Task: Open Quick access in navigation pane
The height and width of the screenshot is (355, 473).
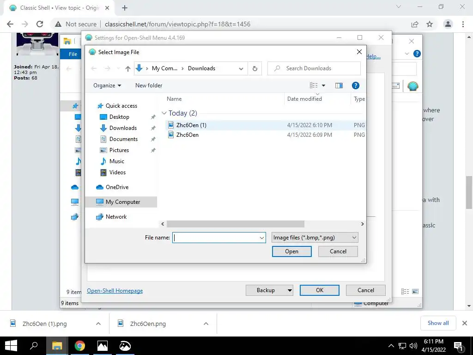Action: (121, 106)
